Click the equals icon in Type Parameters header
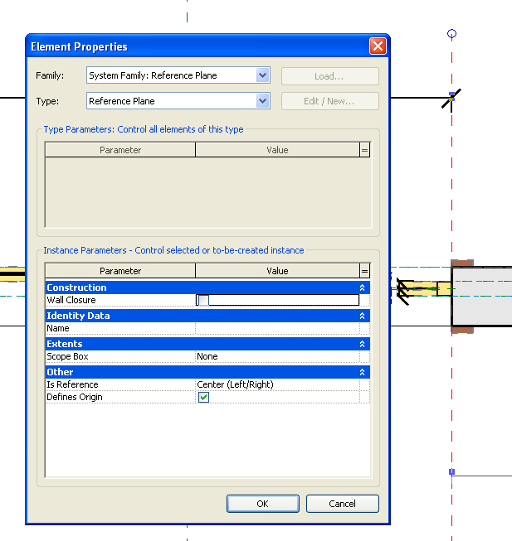512x541 pixels. coord(364,150)
